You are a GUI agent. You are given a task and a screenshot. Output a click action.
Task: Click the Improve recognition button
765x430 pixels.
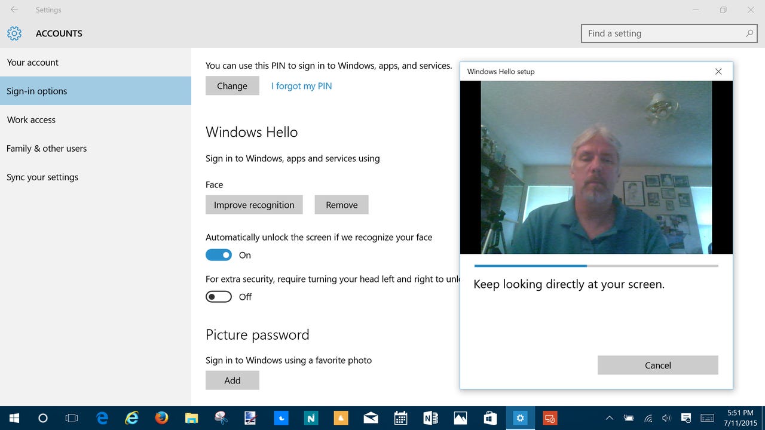[254, 204]
